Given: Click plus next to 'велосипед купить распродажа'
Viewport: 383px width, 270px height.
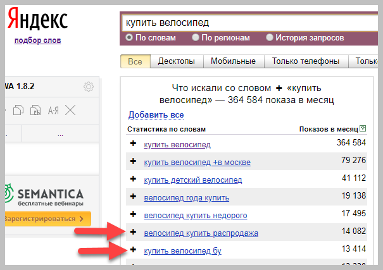Looking at the screenshot, I should pos(133,233).
